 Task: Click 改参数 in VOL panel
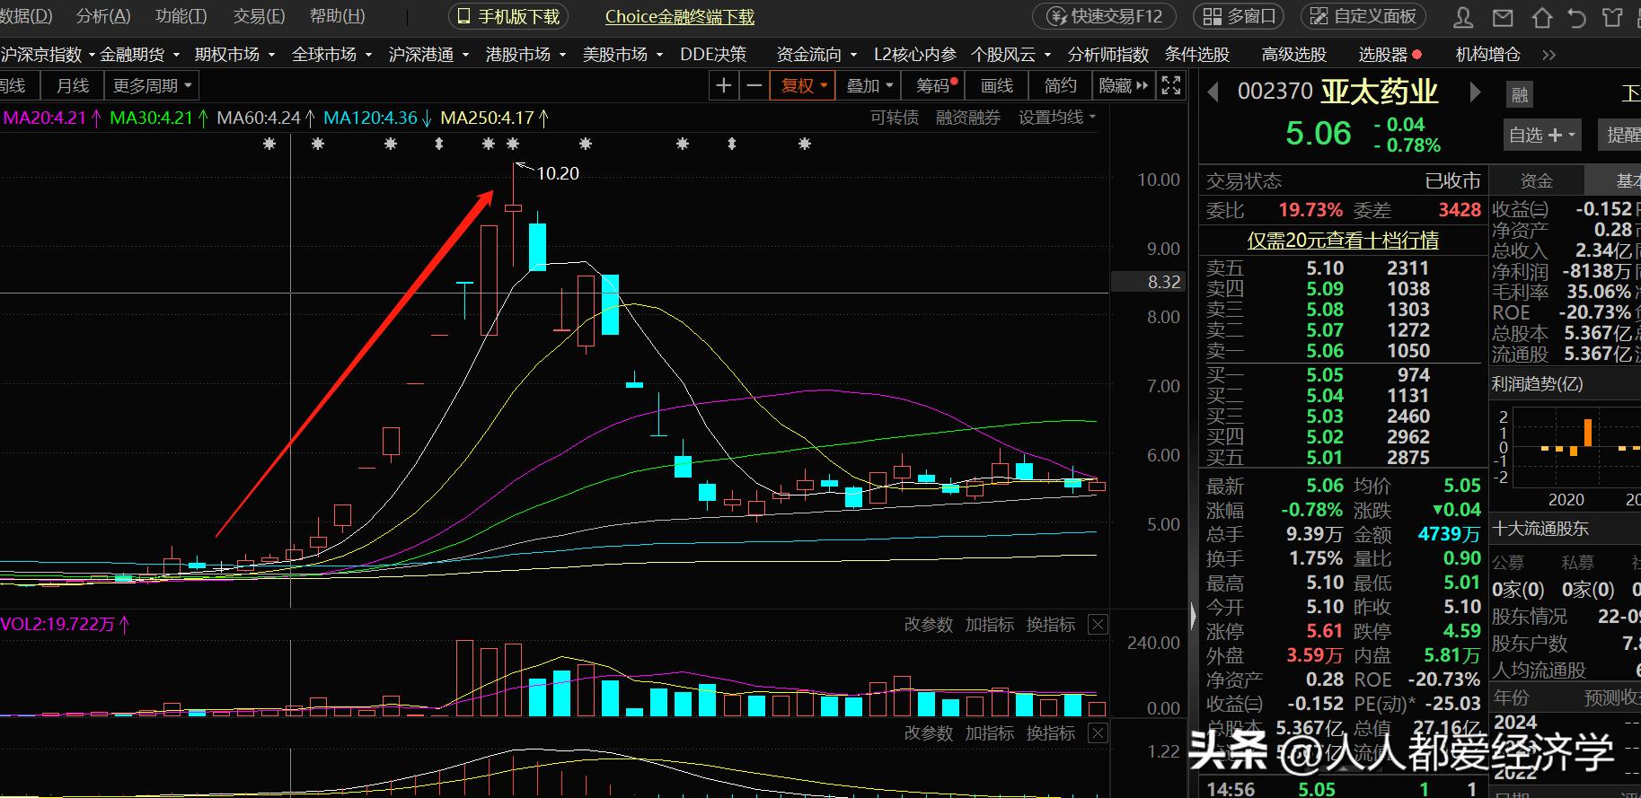928,624
